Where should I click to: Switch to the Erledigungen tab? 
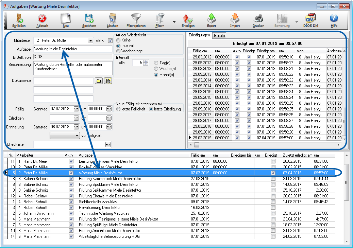[199, 35]
